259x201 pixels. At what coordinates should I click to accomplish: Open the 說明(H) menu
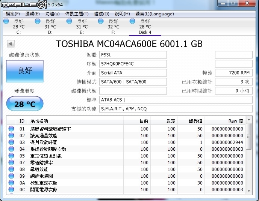[x=122, y=14]
